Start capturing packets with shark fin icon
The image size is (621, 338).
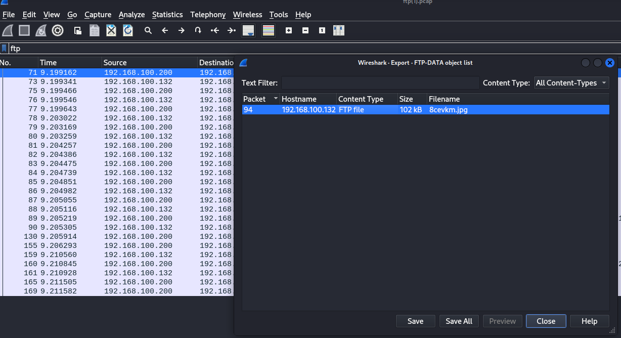[8, 30]
